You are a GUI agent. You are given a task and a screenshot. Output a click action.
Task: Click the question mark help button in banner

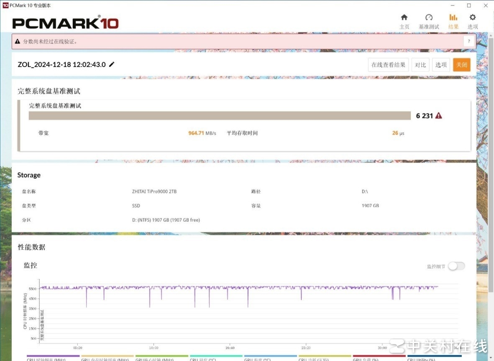tap(469, 41)
